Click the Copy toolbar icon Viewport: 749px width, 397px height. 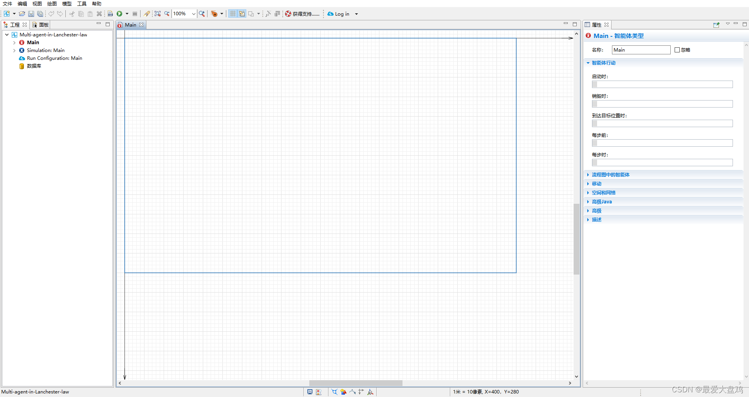[x=81, y=14]
